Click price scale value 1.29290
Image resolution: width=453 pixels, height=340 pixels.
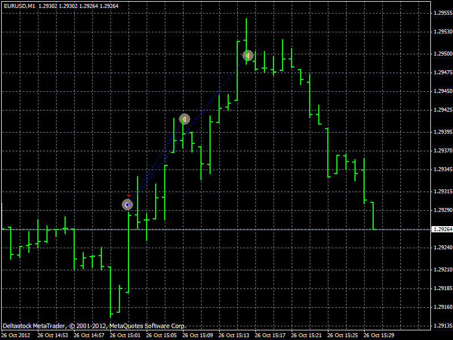point(443,210)
